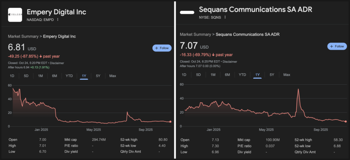350x160 pixels.
Task: Open Market Summary link in Sequans panel
Action: tap(195, 34)
